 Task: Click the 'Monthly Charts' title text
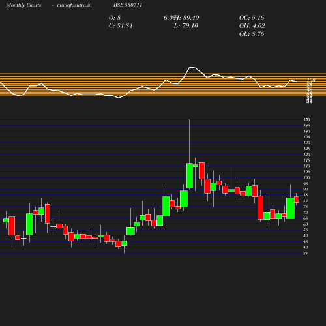click(x=23, y=5)
